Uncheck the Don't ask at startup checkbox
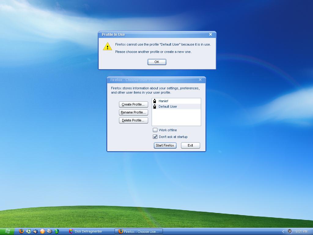Screen dimensions: 313x235 [x=155, y=137]
